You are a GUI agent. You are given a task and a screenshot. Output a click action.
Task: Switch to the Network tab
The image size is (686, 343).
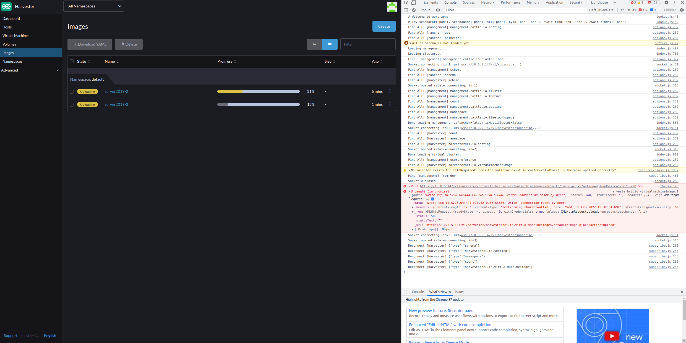(487, 2)
